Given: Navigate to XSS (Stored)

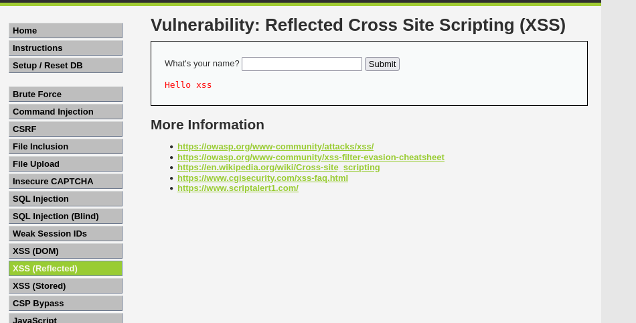Looking at the screenshot, I should tap(65, 286).
